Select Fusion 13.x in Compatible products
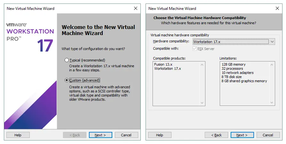This screenshot has height=144, width=286. click(163, 64)
